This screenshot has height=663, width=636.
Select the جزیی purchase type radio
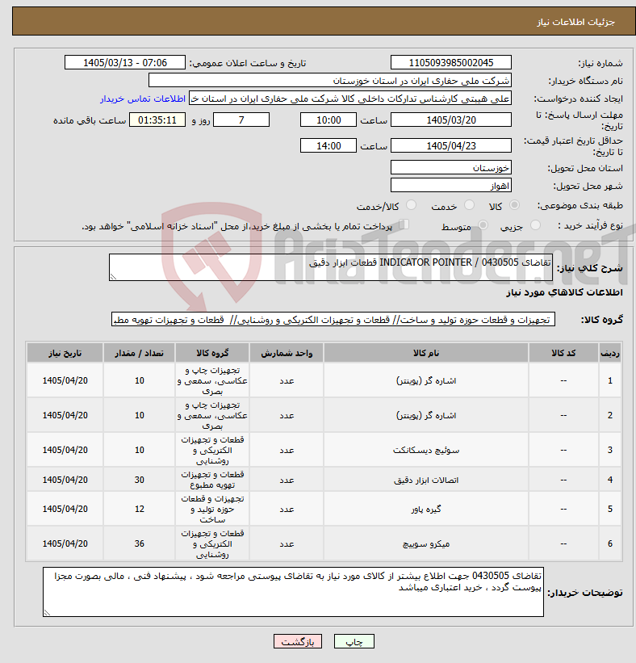535,225
